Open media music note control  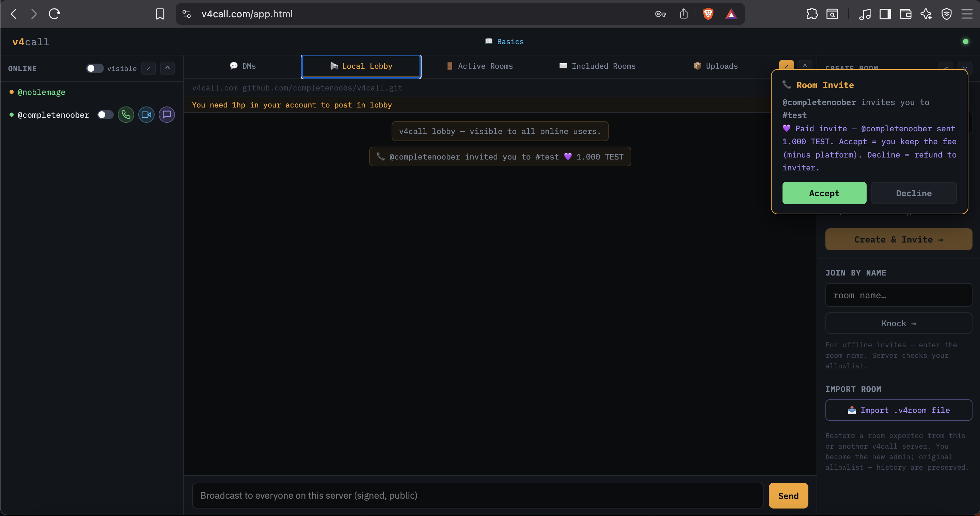[x=865, y=14]
